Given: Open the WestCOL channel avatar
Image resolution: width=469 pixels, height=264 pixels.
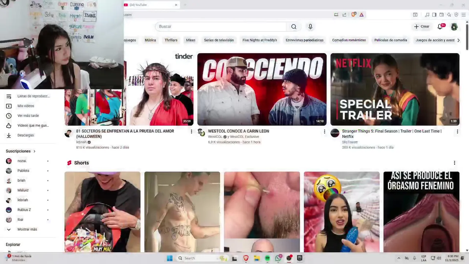Looking at the screenshot, I should pyautogui.click(x=202, y=132).
